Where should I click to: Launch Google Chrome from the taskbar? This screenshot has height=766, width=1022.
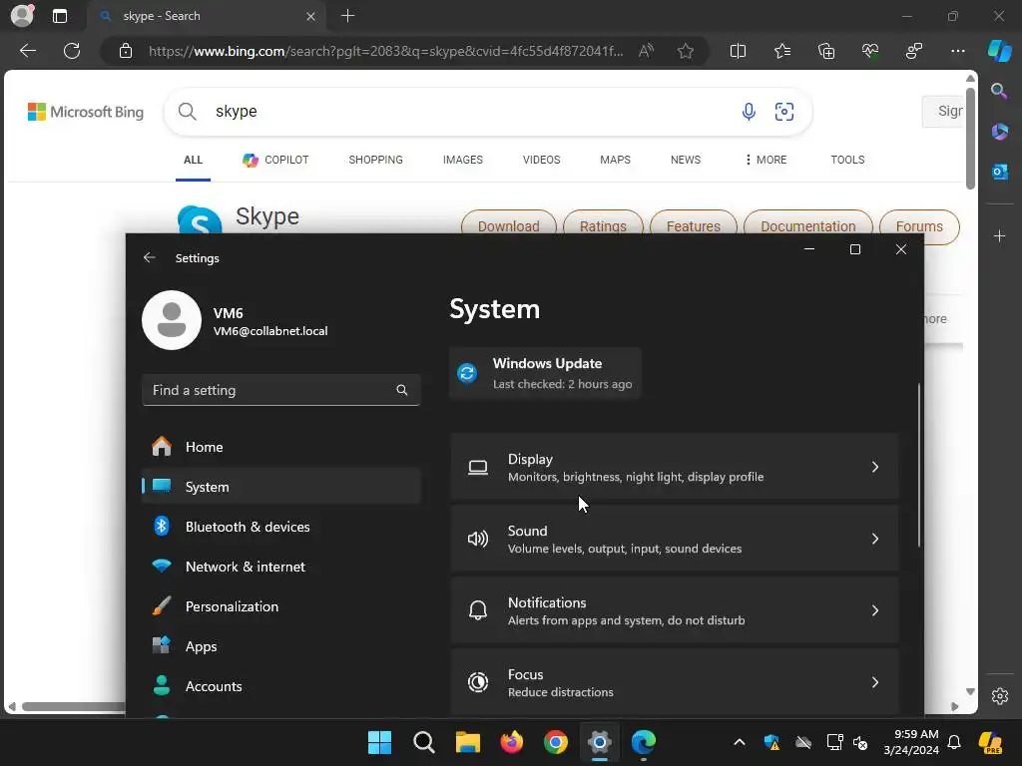tap(555, 742)
